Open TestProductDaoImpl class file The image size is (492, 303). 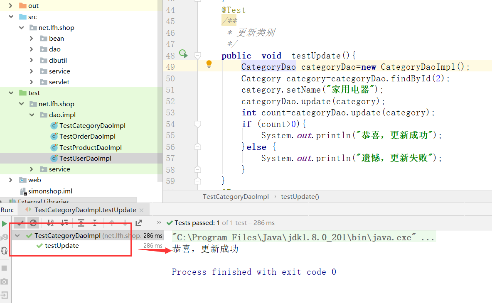(x=90, y=148)
